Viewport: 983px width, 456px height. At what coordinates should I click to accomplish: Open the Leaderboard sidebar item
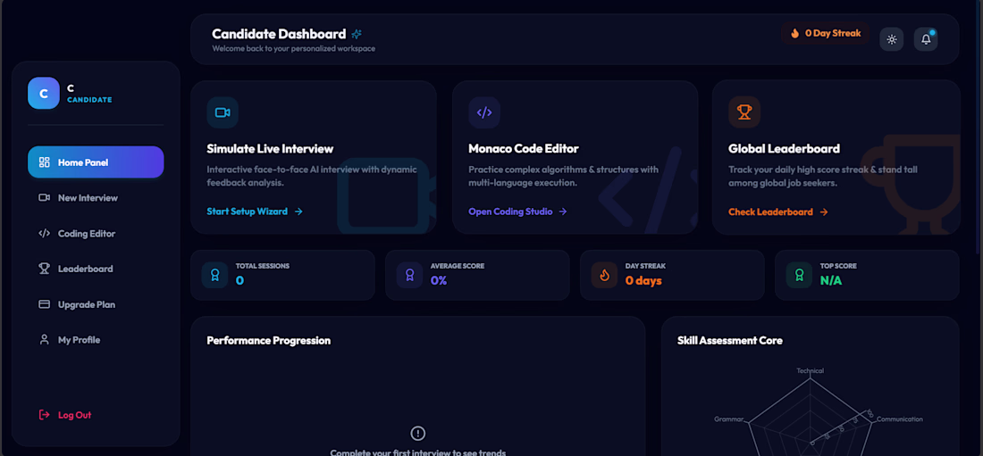96,269
